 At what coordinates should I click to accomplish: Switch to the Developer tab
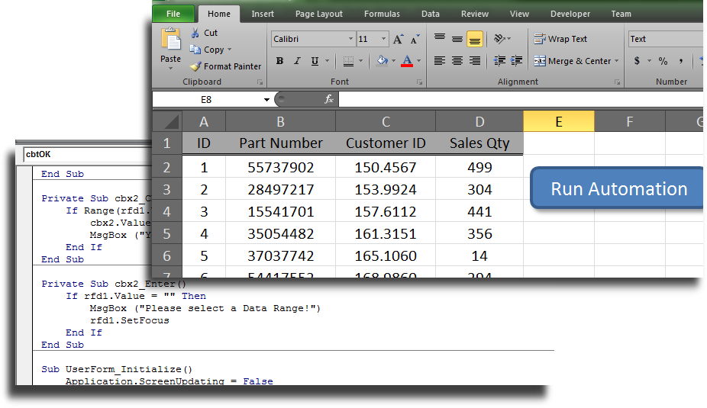coord(570,14)
